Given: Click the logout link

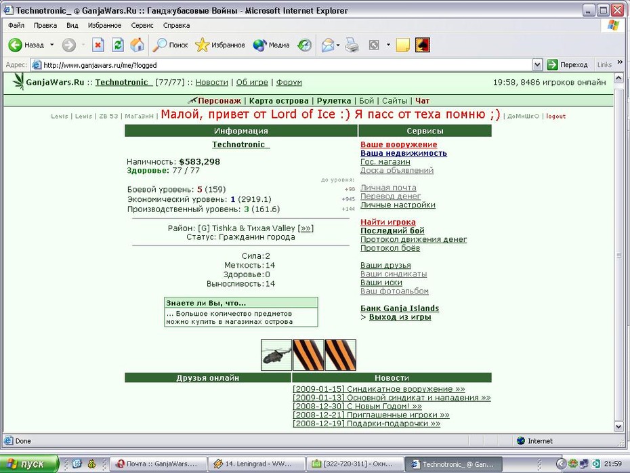Looking at the screenshot, I should click(555, 116).
